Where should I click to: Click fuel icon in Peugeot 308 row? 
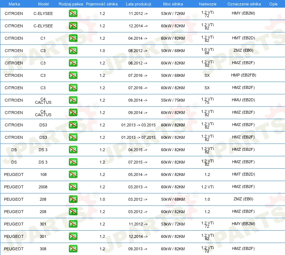coord(73,249)
